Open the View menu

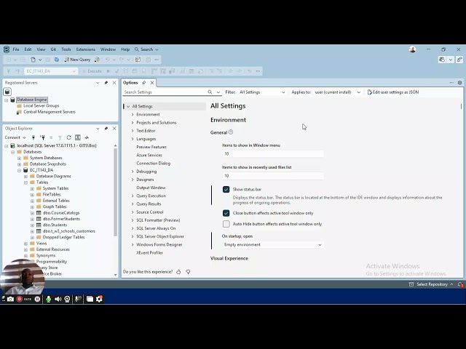tap(41, 49)
